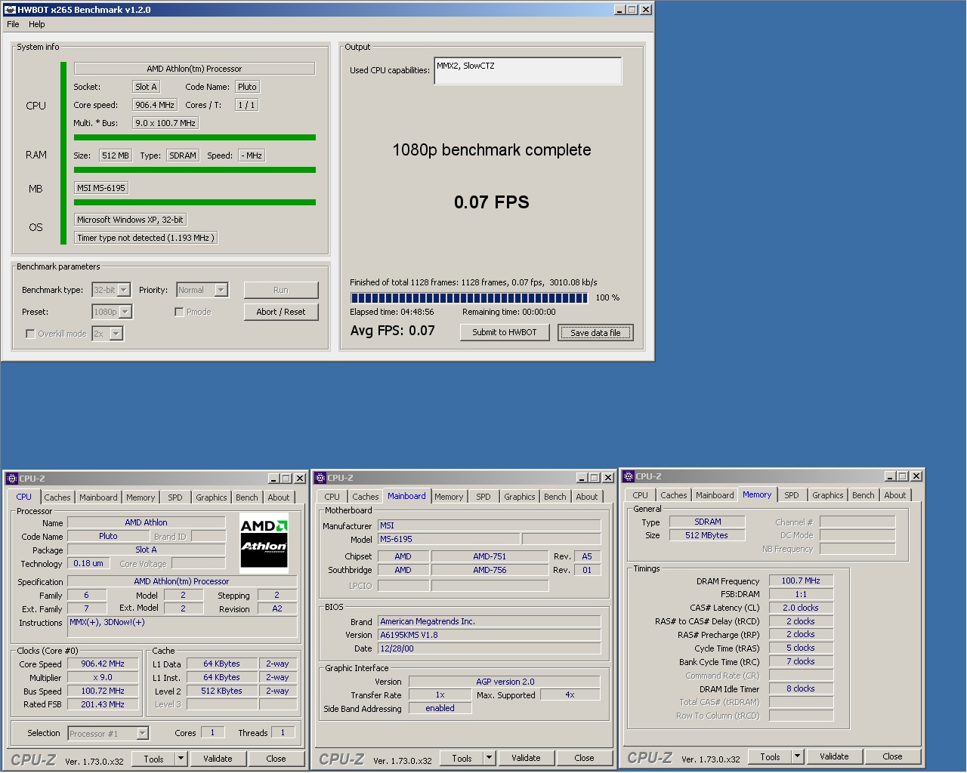Click the Abort / Reset button
This screenshot has width=967, height=773.
tap(281, 312)
